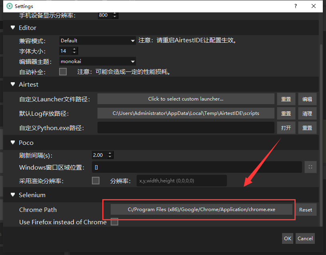Click Reset next to Chrome Path
This screenshot has height=255, width=326.
pos(306,210)
